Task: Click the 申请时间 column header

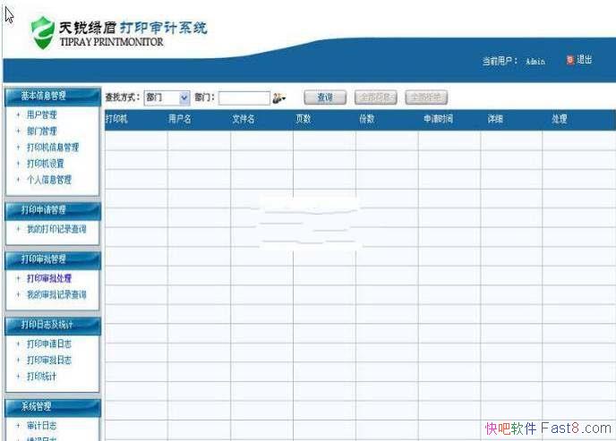Action: (438, 119)
